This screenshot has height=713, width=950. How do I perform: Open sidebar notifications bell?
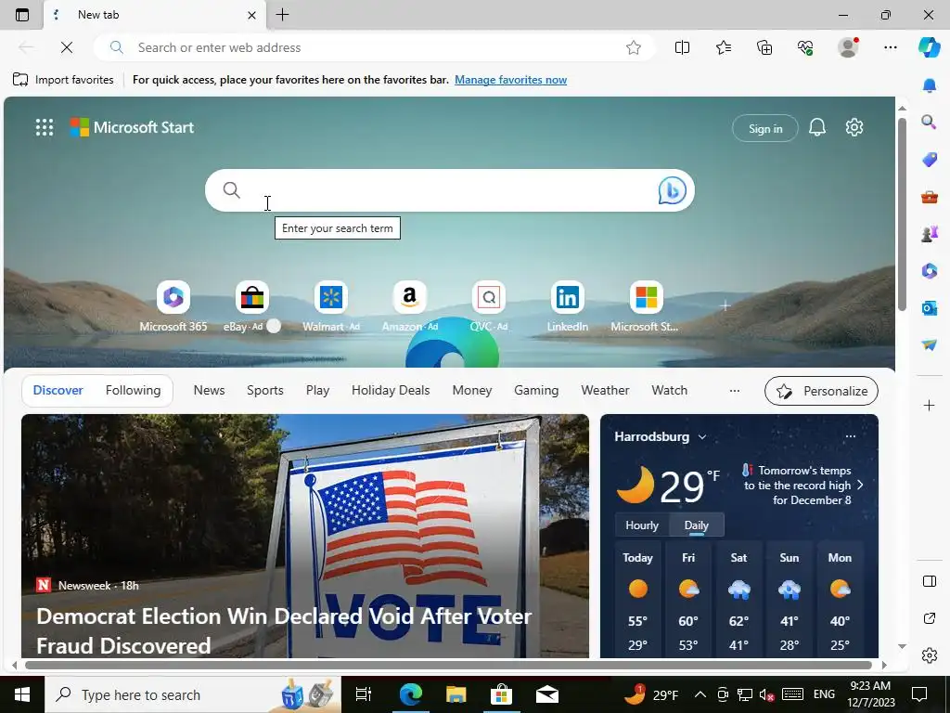click(x=929, y=85)
